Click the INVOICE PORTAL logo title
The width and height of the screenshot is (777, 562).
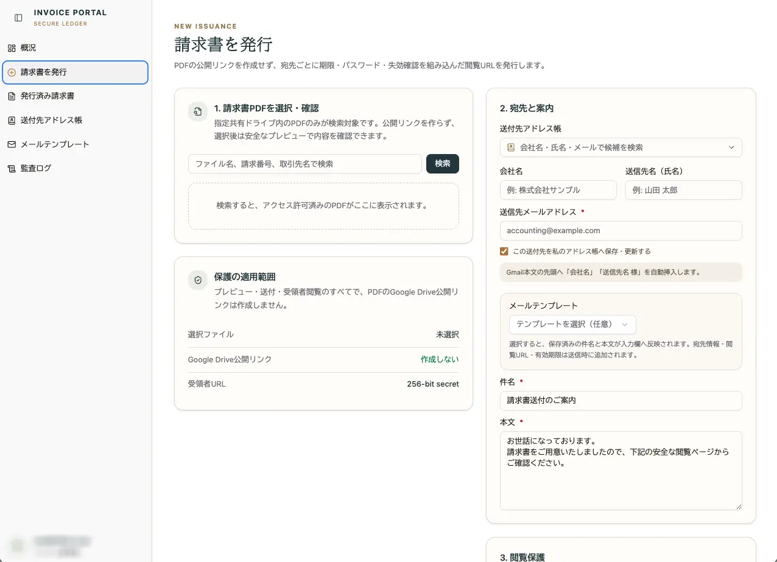(x=70, y=12)
